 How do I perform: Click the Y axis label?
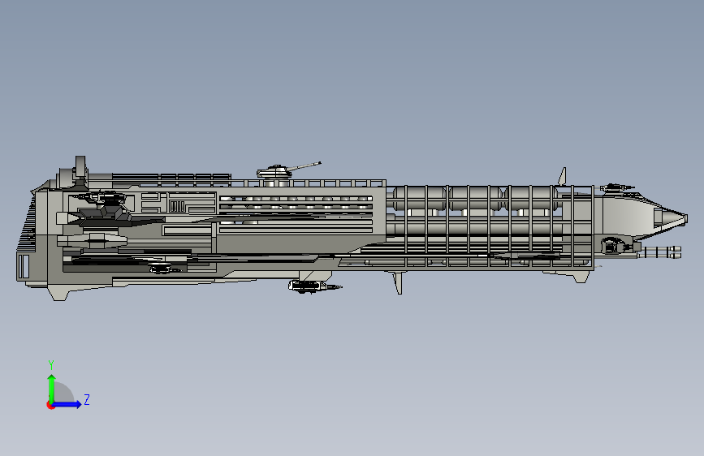pos(51,365)
